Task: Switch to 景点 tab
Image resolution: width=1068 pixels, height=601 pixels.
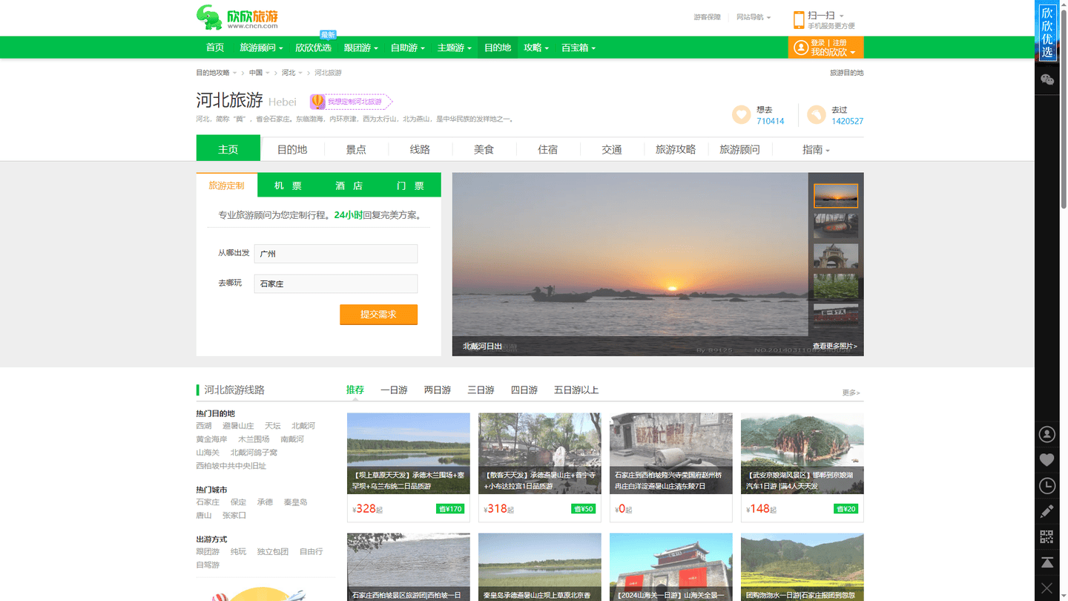Action: 356,149
